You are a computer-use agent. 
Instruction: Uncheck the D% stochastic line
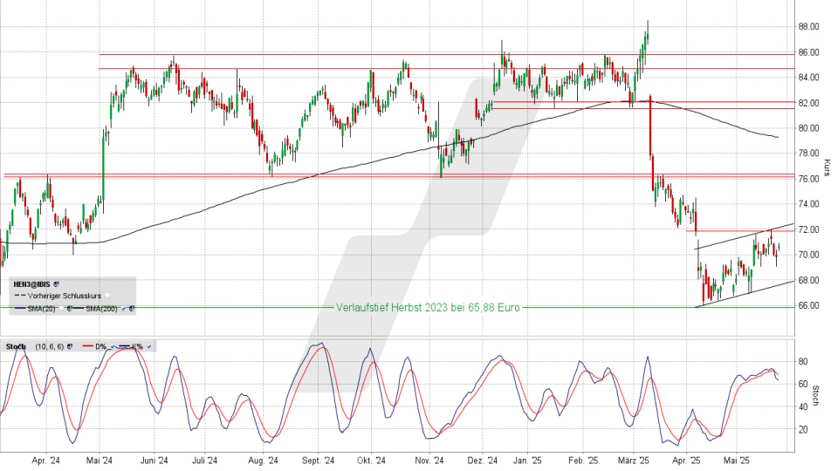point(113,346)
